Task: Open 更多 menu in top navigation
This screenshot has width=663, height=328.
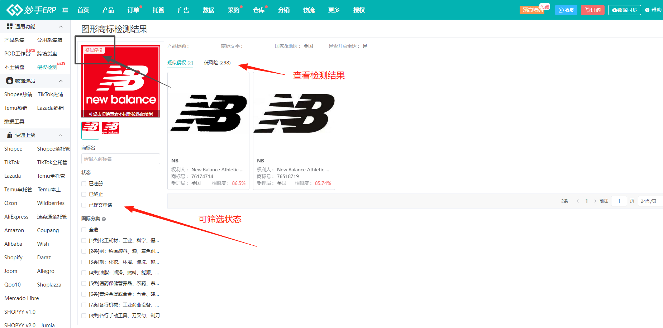Action: [334, 10]
